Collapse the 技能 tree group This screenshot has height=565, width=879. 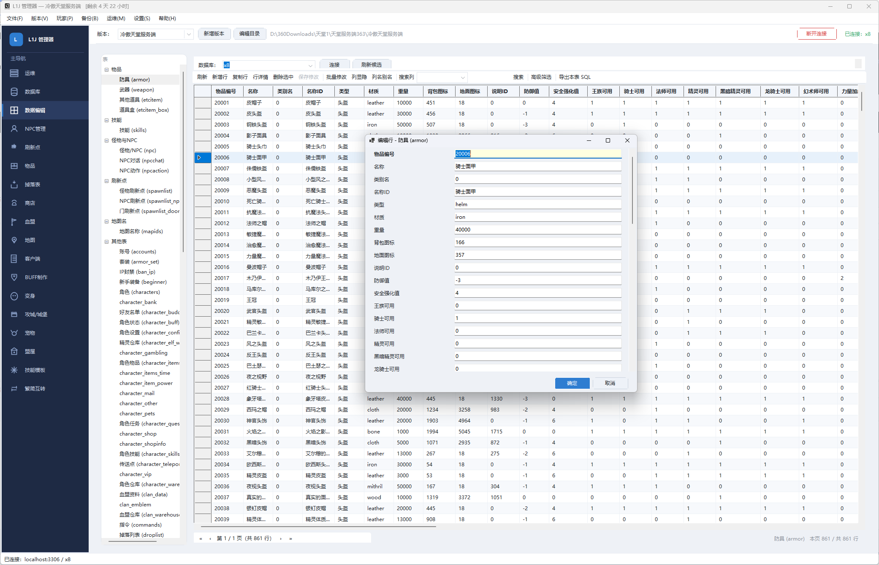(x=106, y=120)
